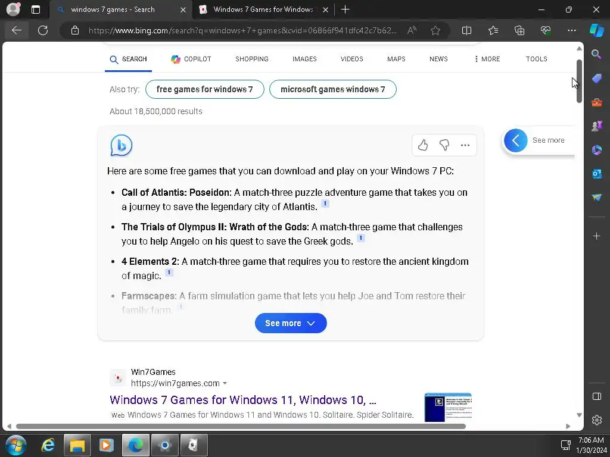Open Edge Settings and more ellipsis

[x=571, y=30]
